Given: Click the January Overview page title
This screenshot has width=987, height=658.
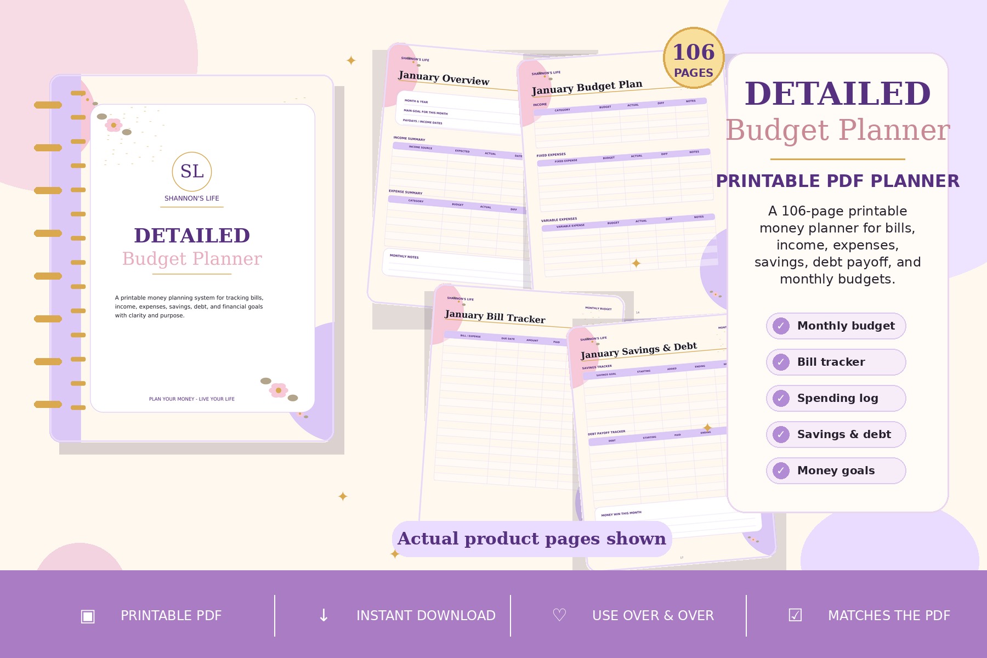Looking at the screenshot, I should pos(444,78).
